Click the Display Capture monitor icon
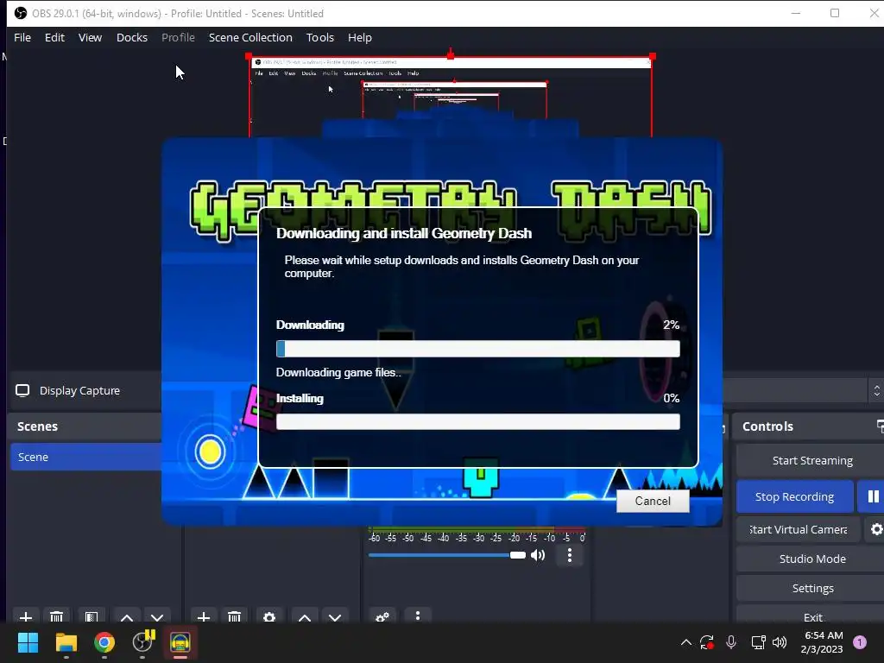Image resolution: width=884 pixels, height=663 pixels. [22, 391]
